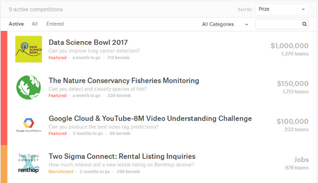Click the Nature Conservancy green leaf logo
This screenshot has height=183, width=318.
(x=29, y=87)
